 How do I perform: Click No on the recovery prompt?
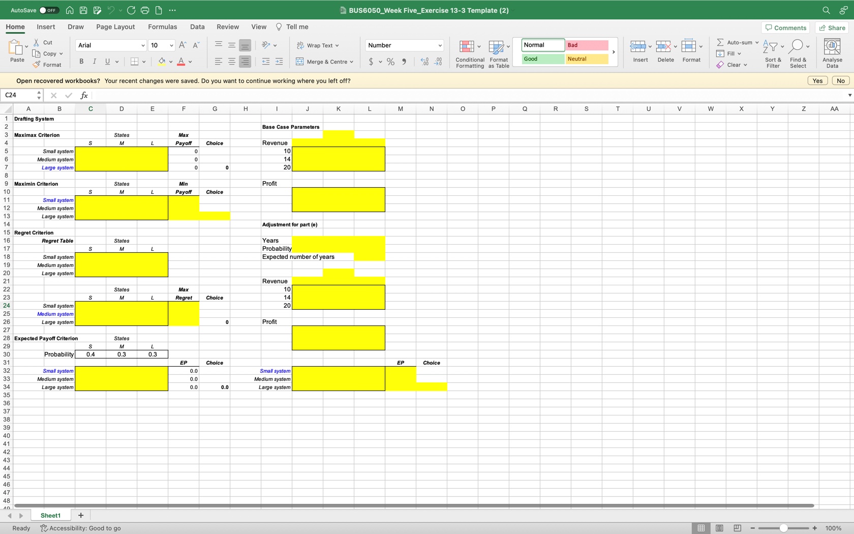coord(841,81)
